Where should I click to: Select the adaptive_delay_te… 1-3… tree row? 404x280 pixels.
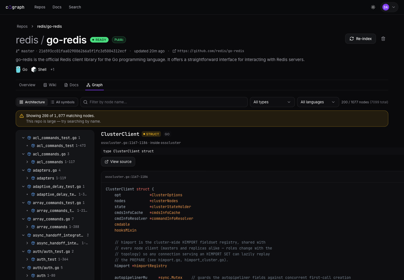pyautogui.click(x=56, y=194)
